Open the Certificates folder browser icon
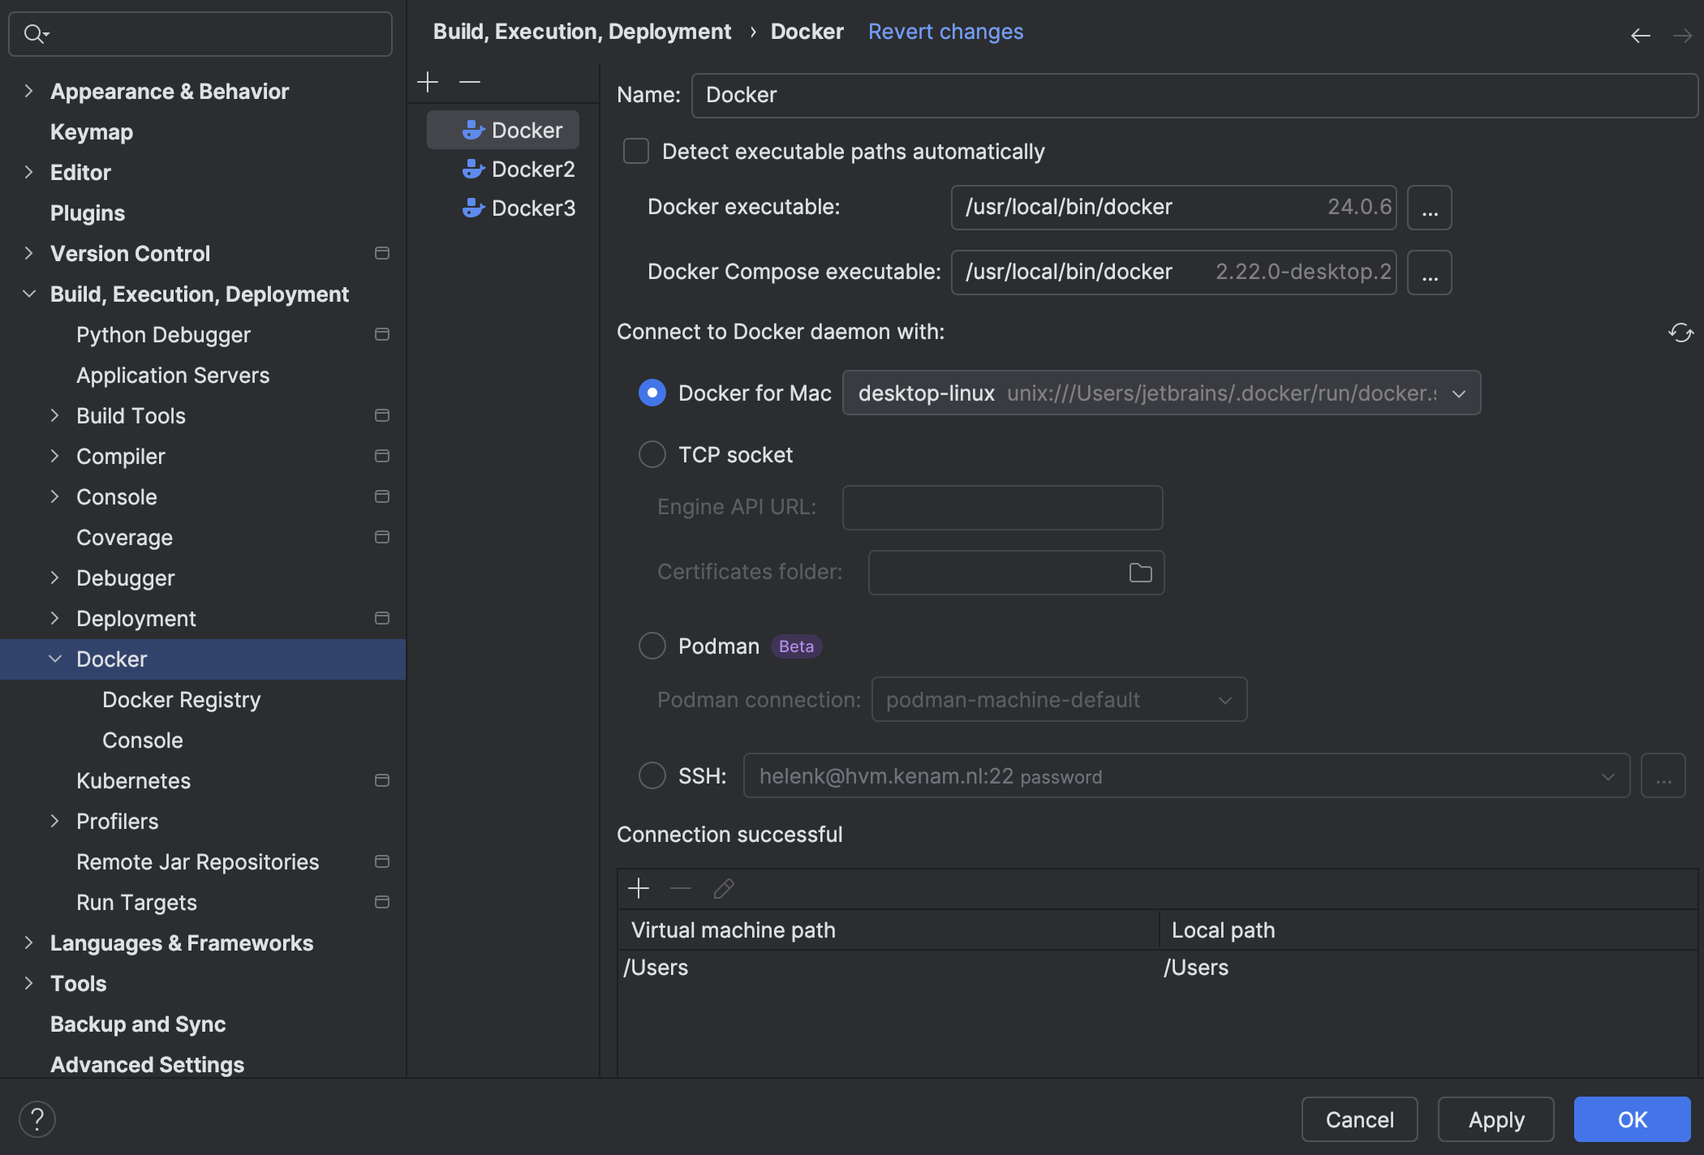This screenshot has height=1155, width=1704. click(x=1139, y=572)
